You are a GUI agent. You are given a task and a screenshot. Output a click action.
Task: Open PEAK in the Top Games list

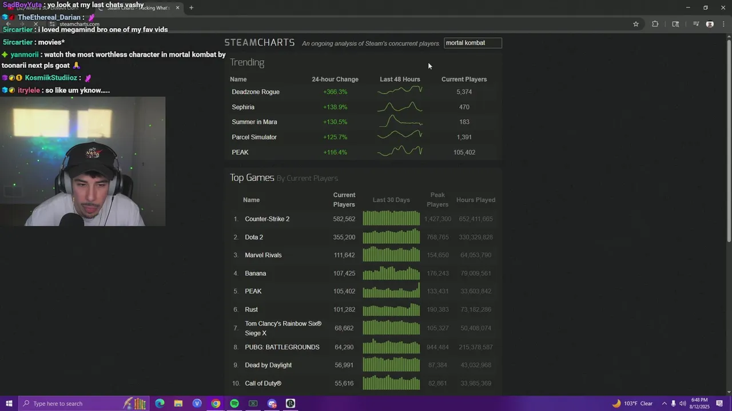[253, 291]
